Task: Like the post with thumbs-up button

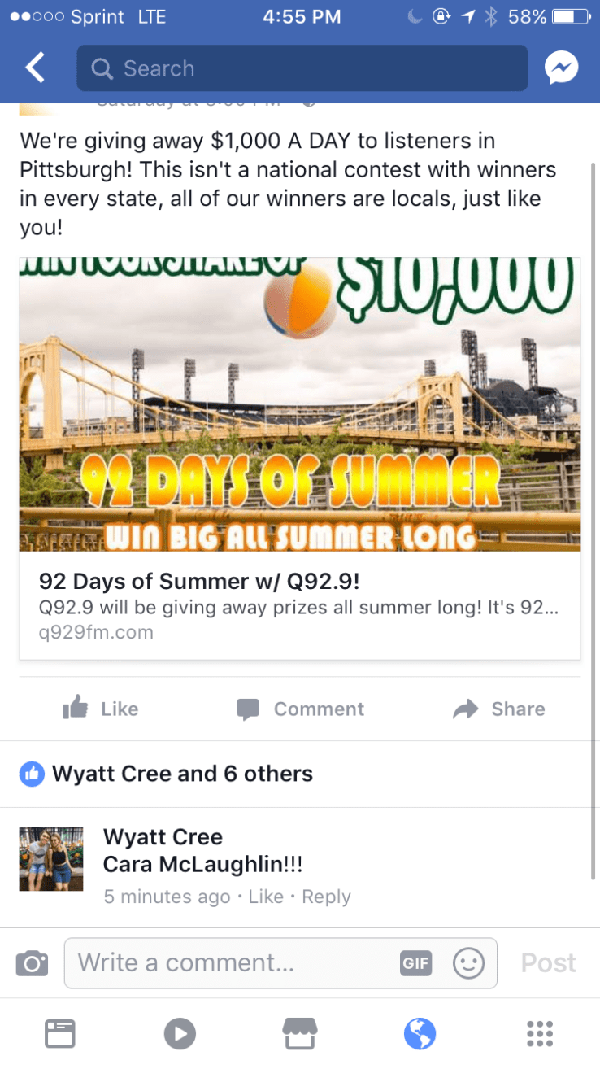Action: [101, 709]
